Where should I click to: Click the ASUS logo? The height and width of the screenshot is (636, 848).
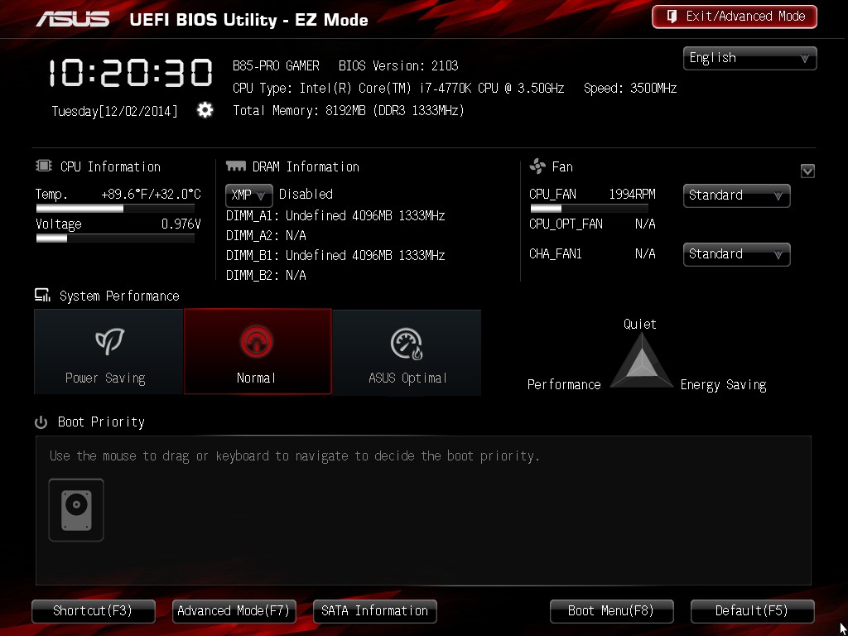[73, 19]
